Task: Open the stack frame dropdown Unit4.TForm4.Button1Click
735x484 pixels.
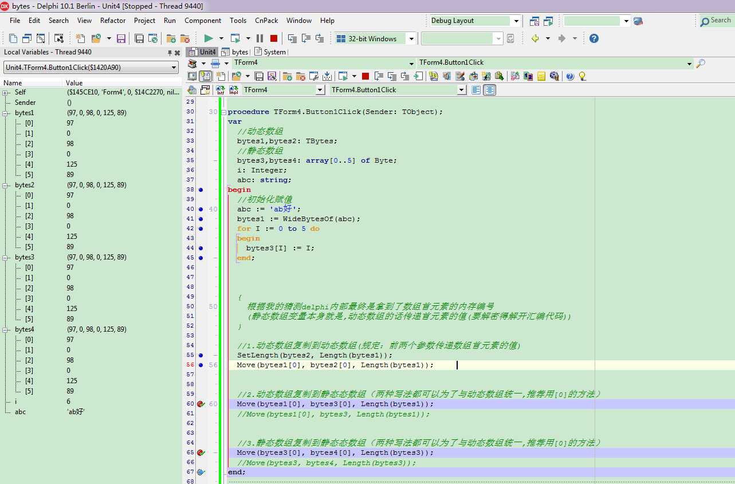Action: click(x=91, y=68)
